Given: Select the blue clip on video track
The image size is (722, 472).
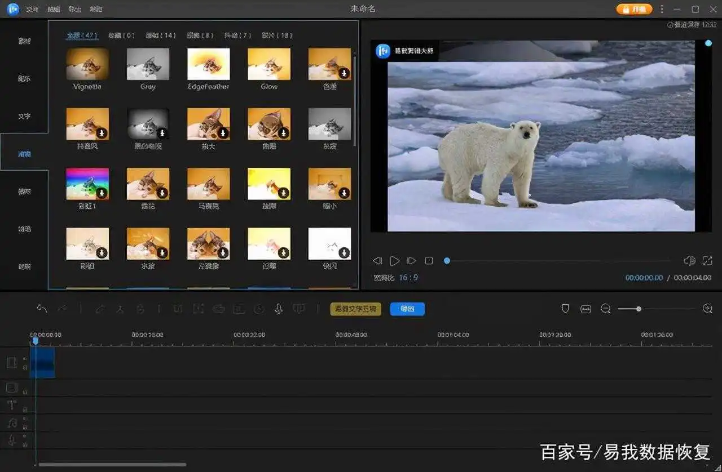Looking at the screenshot, I should pos(43,362).
